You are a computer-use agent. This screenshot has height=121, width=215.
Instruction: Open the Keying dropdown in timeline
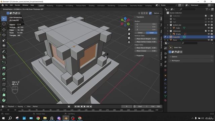pyautogui.click(x=21, y=107)
